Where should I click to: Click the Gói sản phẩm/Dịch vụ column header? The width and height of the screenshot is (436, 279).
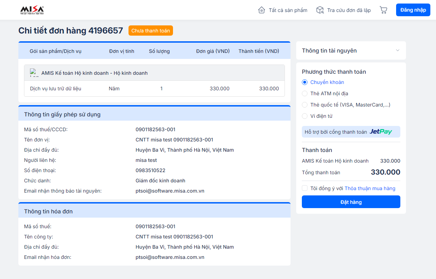coord(55,51)
